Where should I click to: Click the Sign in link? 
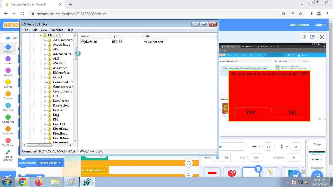pos(320,25)
